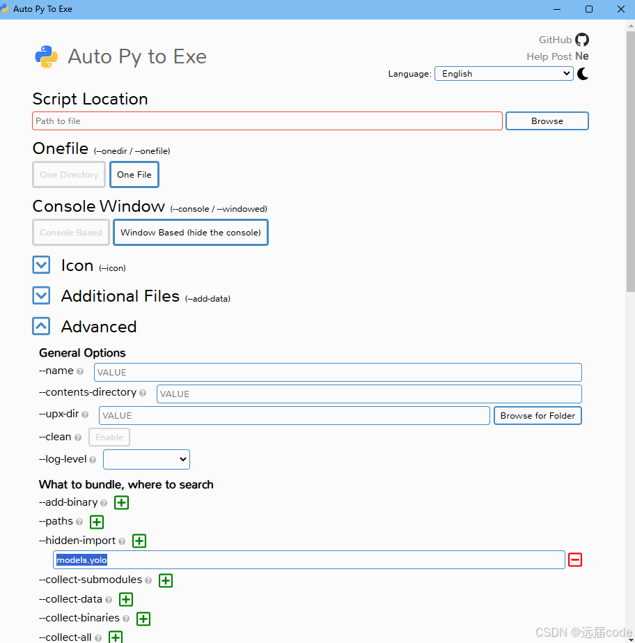Expand the Additional Files section
This screenshot has height=643, width=635.
(41, 295)
